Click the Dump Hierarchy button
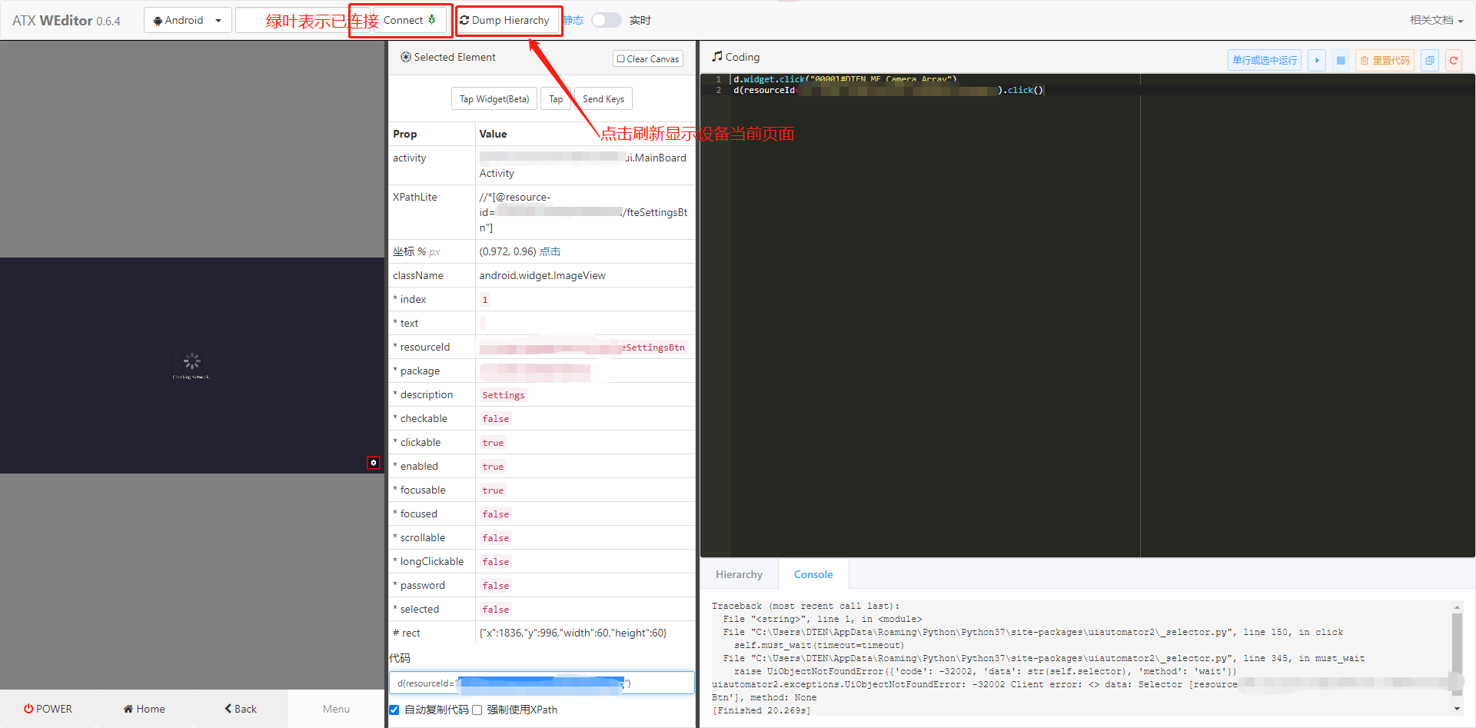Image resolution: width=1476 pixels, height=728 pixels. point(508,20)
